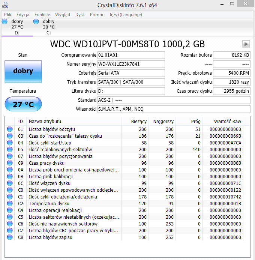Click the Litera dysku field
Screen dimensions: 255x260
coord(131,91)
